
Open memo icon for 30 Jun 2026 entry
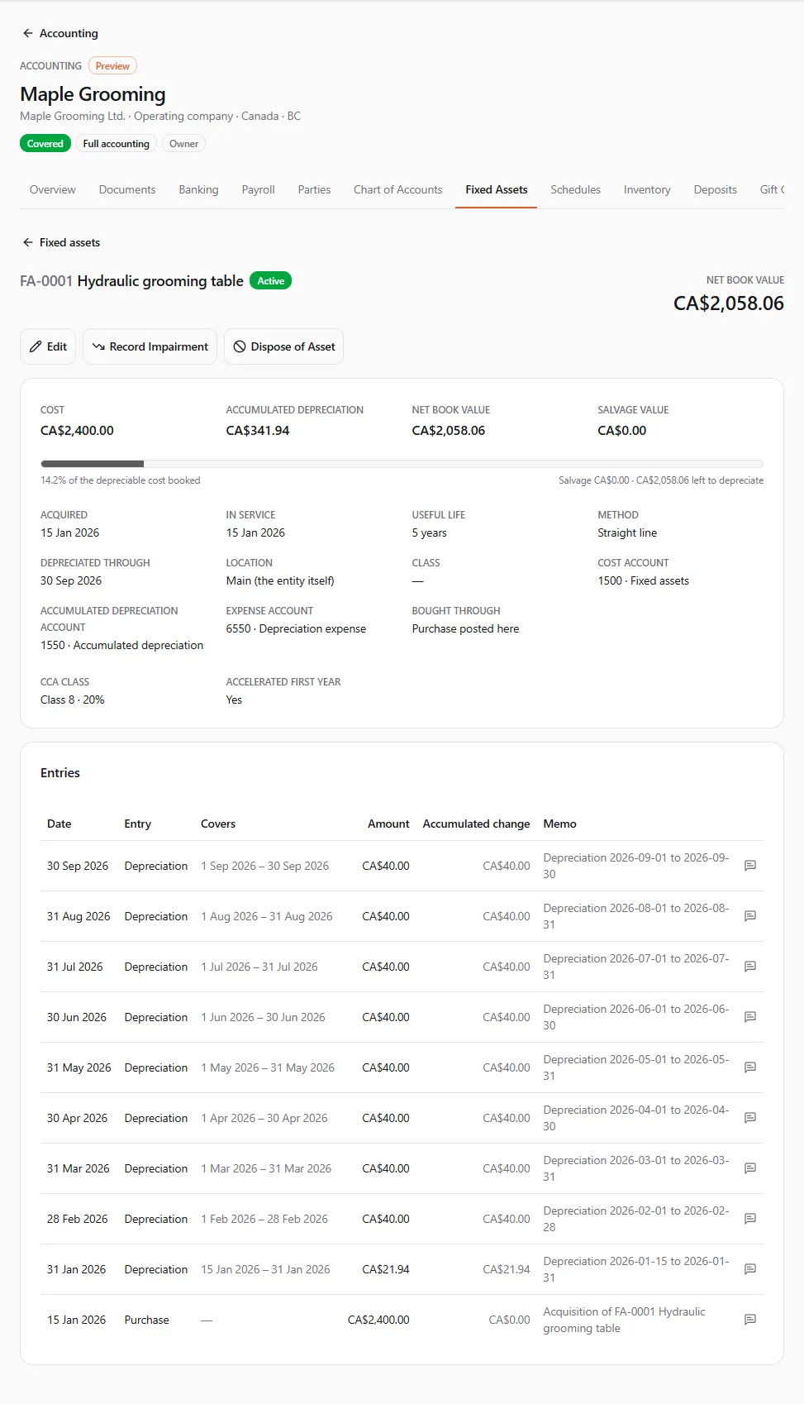tap(750, 1017)
